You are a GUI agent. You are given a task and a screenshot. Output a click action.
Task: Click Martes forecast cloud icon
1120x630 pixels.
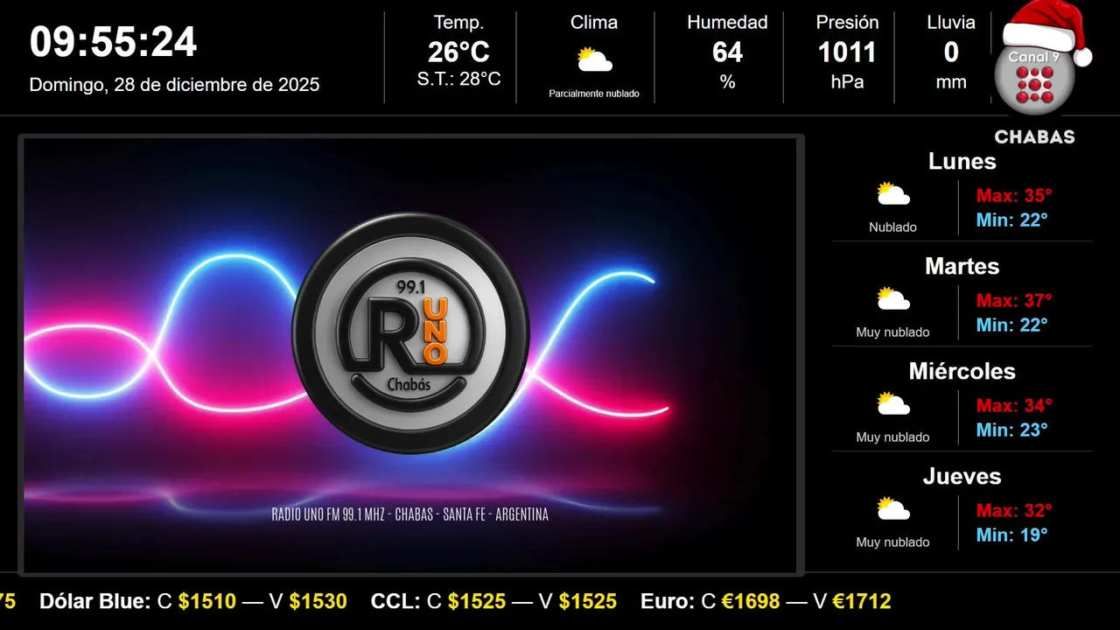tap(893, 299)
